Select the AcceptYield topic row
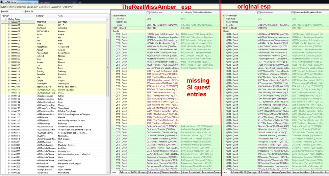This screenshot has height=176, width=329. 54,47
